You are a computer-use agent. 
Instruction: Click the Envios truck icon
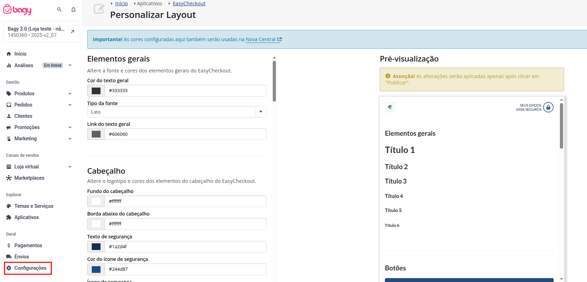(x=9, y=257)
